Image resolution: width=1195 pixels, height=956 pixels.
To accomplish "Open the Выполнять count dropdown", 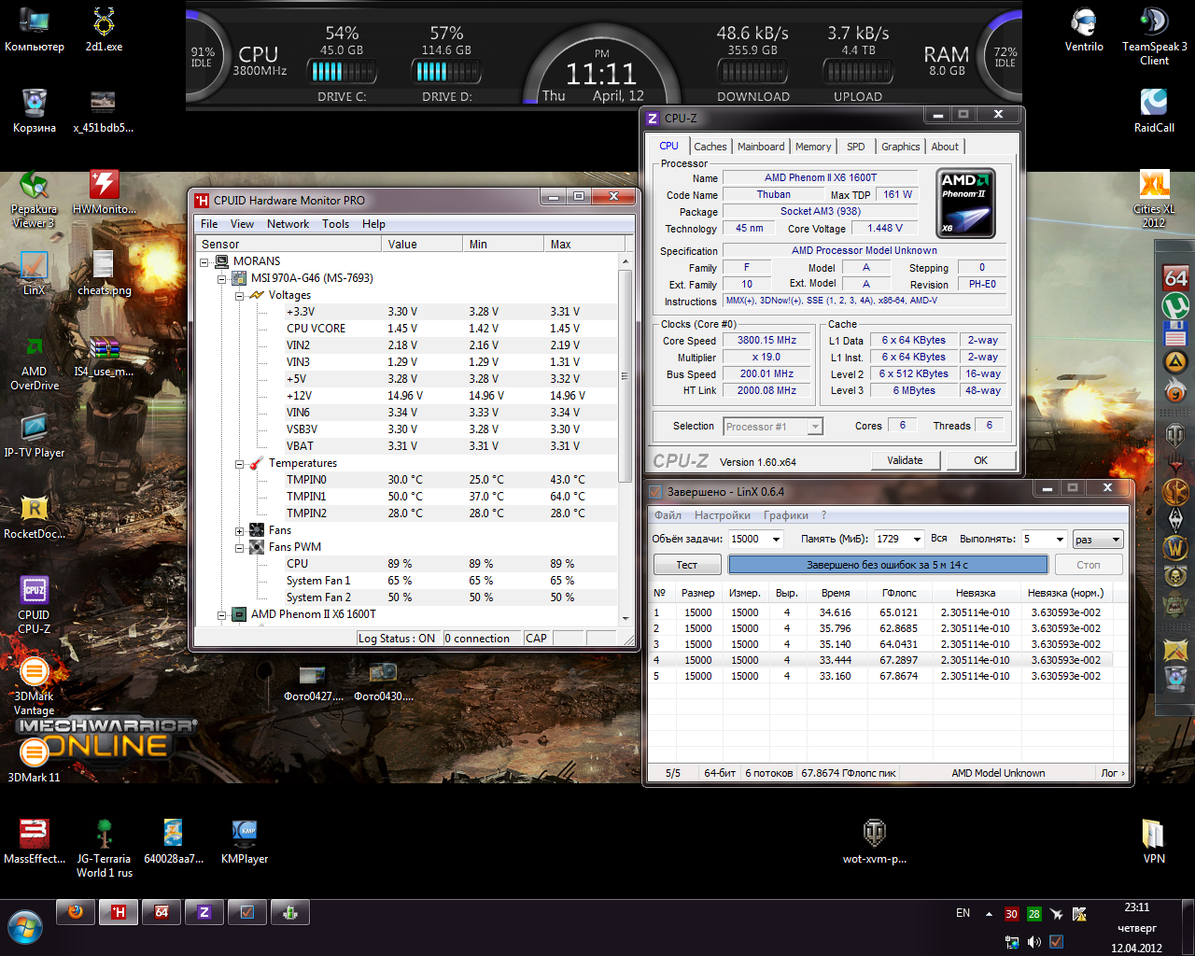I will (x=1060, y=539).
